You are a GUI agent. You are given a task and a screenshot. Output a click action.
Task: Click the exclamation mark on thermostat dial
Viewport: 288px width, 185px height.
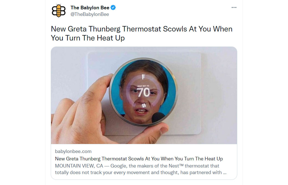[143, 77]
